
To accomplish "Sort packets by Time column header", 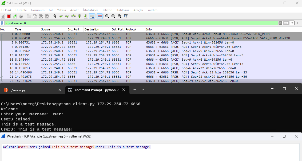I will 27,29.
